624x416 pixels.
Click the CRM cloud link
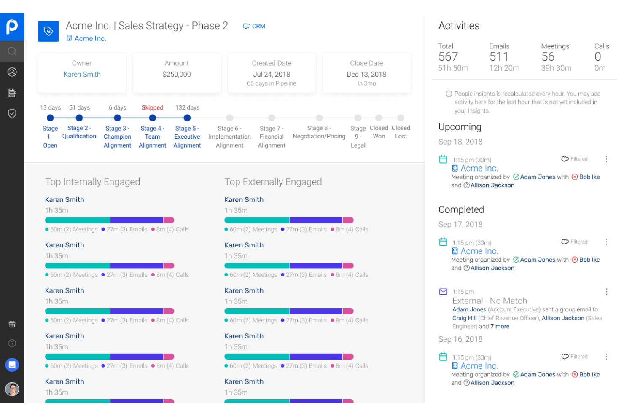click(x=254, y=26)
